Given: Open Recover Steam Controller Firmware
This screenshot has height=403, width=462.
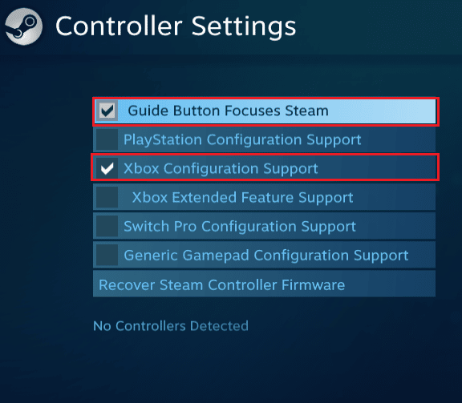Looking at the screenshot, I should pyautogui.click(x=265, y=284).
